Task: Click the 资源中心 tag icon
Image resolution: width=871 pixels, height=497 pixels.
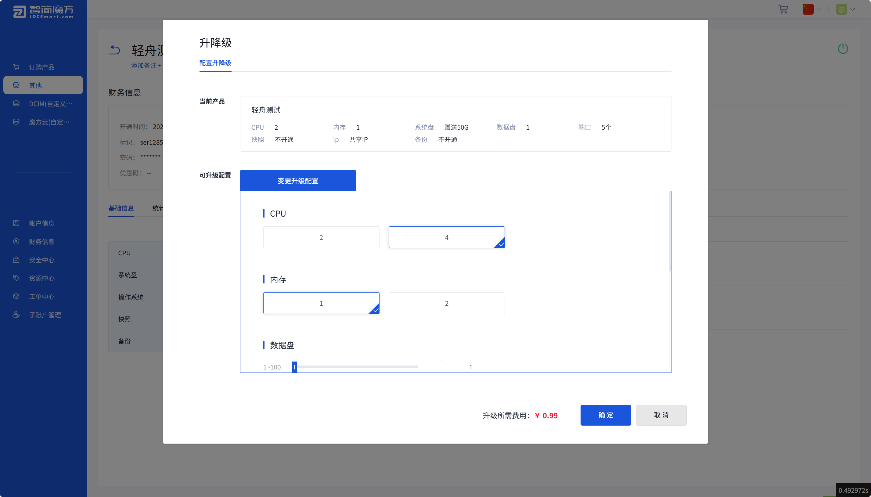Action: [x=16, y=278]
